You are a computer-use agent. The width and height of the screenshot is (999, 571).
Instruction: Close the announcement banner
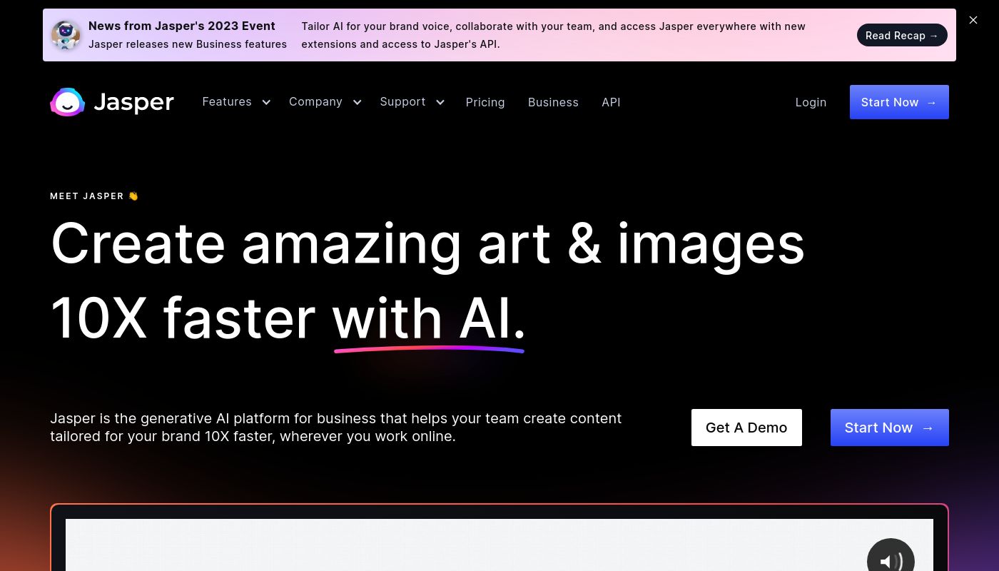(973, 20)
